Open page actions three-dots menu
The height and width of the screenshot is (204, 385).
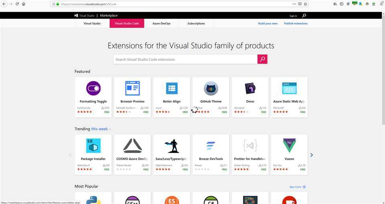pos(294,4)
